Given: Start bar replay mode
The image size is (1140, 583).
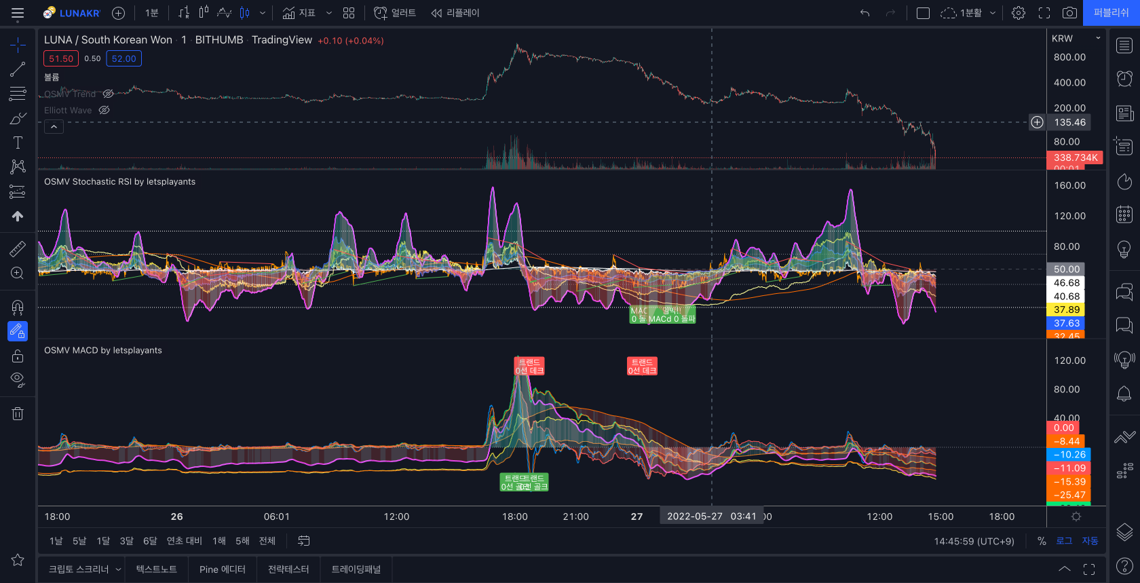Looking at the screenshot, I should coord(455,13).
